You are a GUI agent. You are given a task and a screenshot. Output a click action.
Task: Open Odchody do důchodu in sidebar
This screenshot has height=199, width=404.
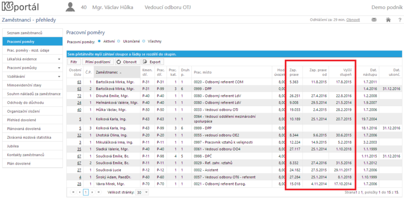click(x=32, y=103)
